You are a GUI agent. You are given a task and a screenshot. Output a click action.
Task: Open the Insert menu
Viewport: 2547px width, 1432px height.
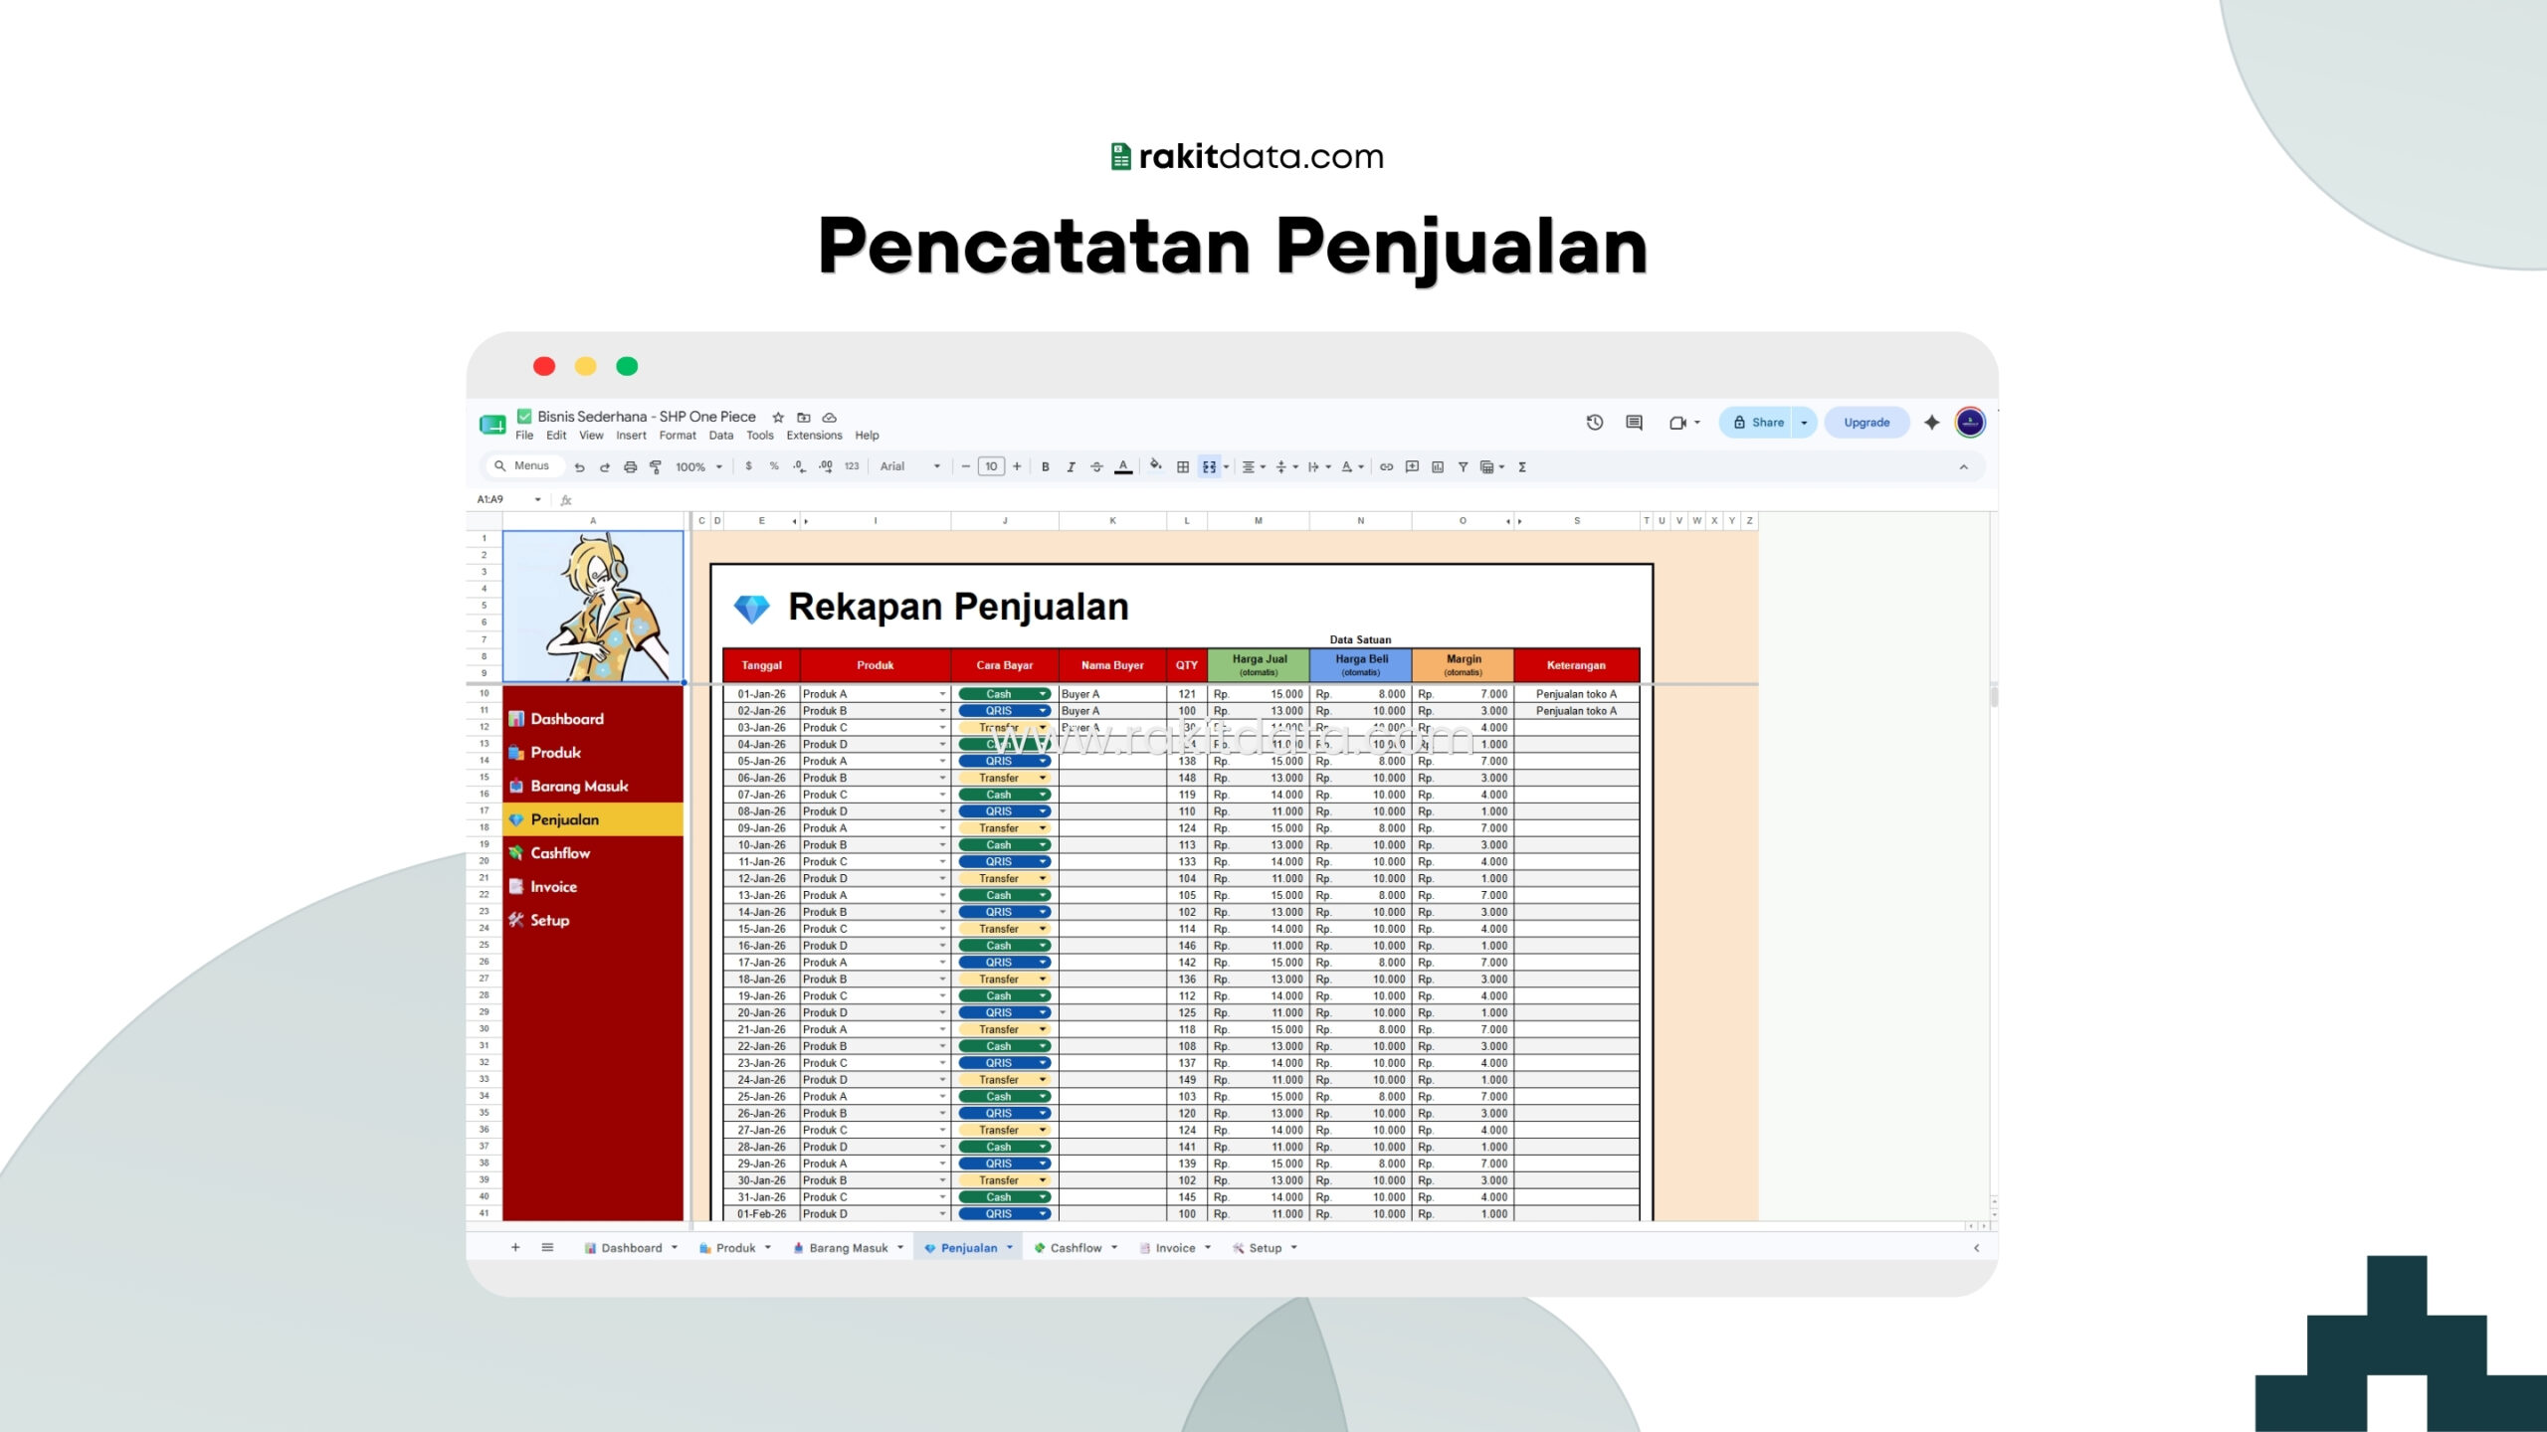pos(631,436)
